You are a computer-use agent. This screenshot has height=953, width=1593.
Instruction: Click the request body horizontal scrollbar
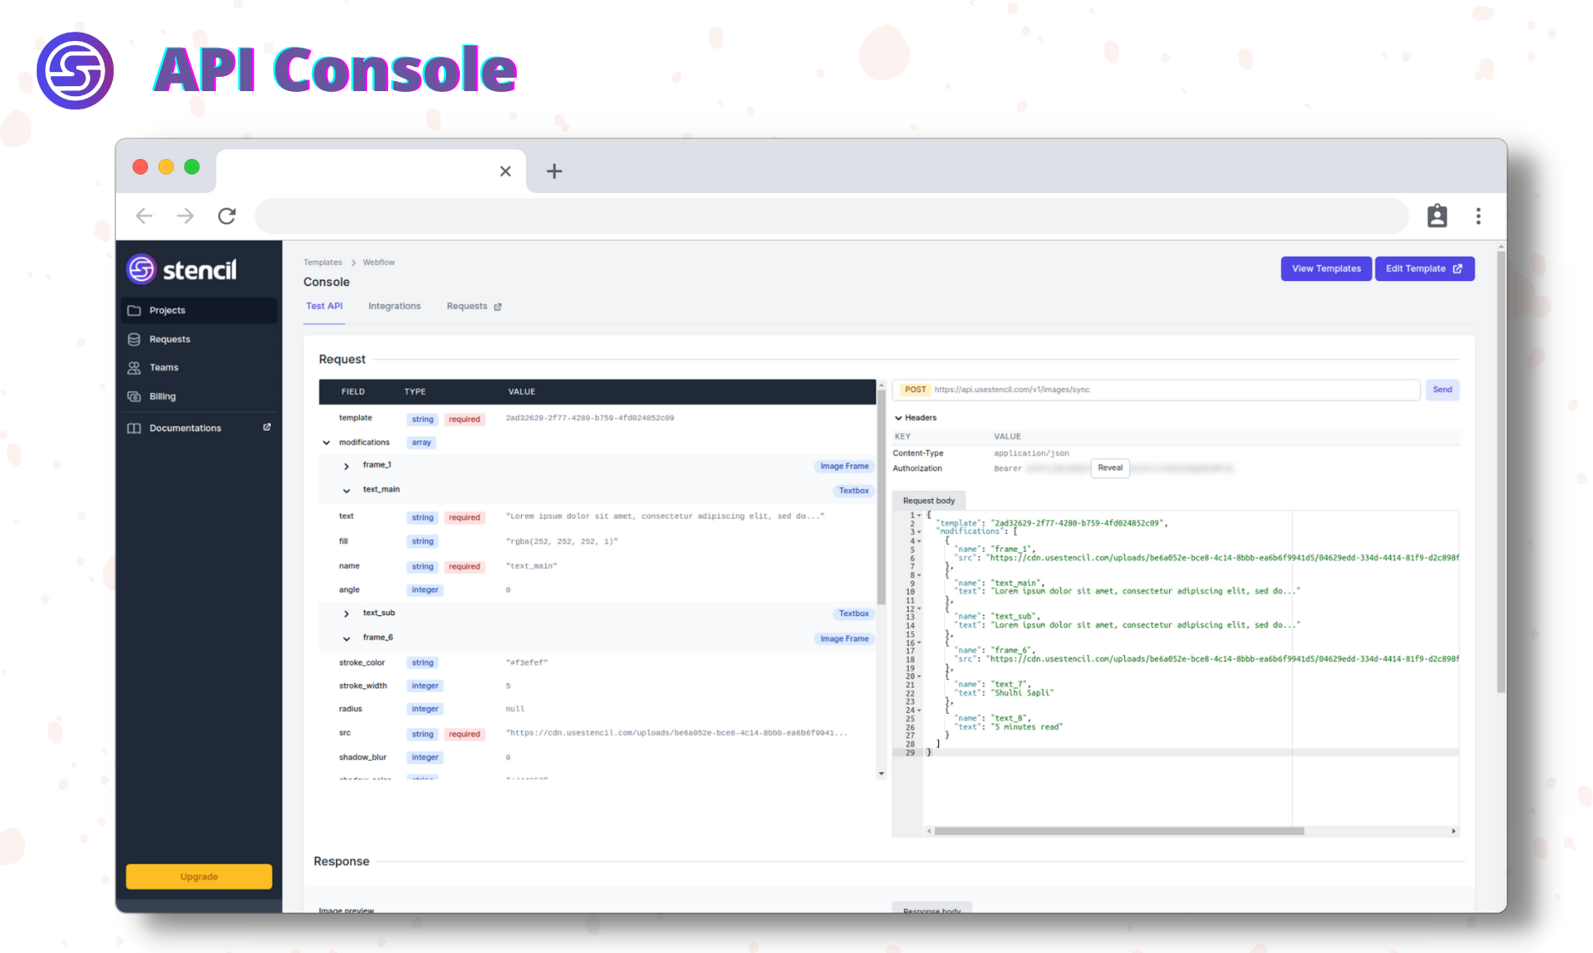(x=1119, y=831)
